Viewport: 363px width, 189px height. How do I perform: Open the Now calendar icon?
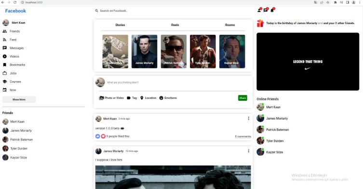pyautogui.click(x=5, y=90)
